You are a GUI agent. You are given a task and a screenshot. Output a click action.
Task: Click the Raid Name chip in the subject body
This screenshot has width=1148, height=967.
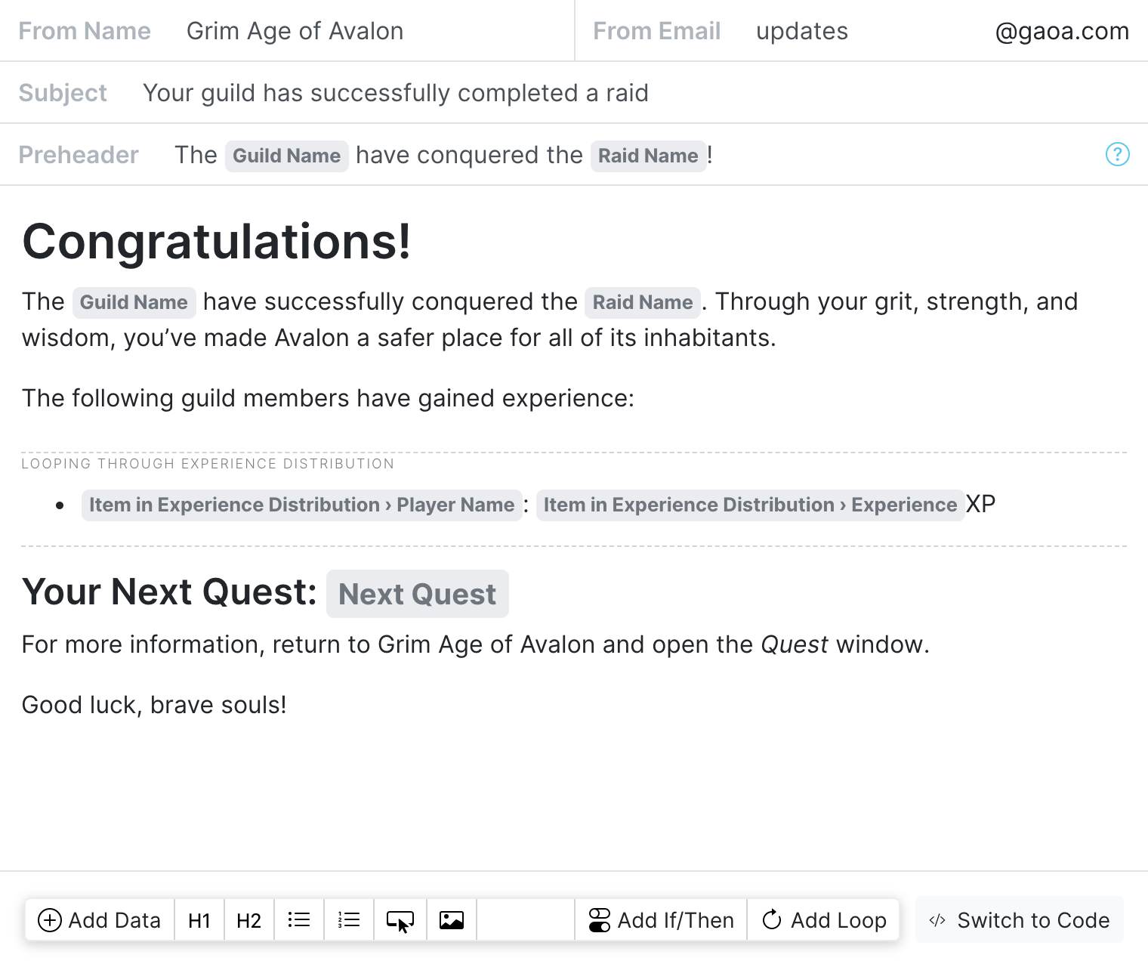pyautogui.click(x=643, y=302)
